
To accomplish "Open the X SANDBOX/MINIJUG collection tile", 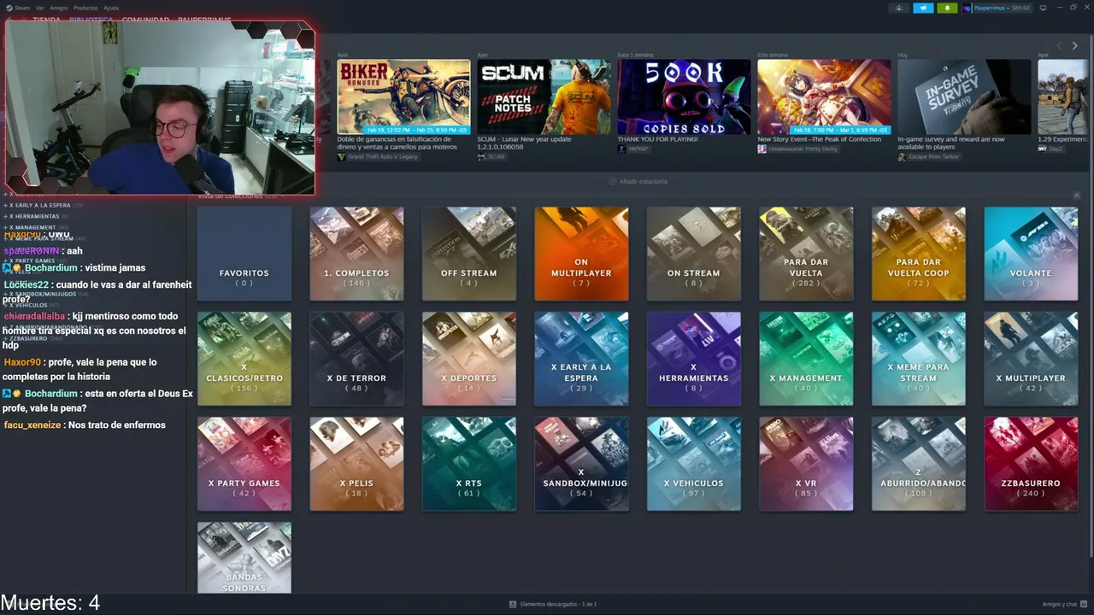I will 581,464.
